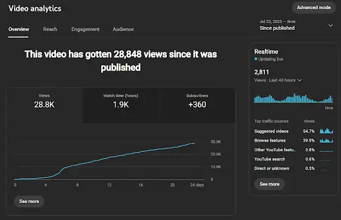Switch to the Reach tab

point(50,29)
